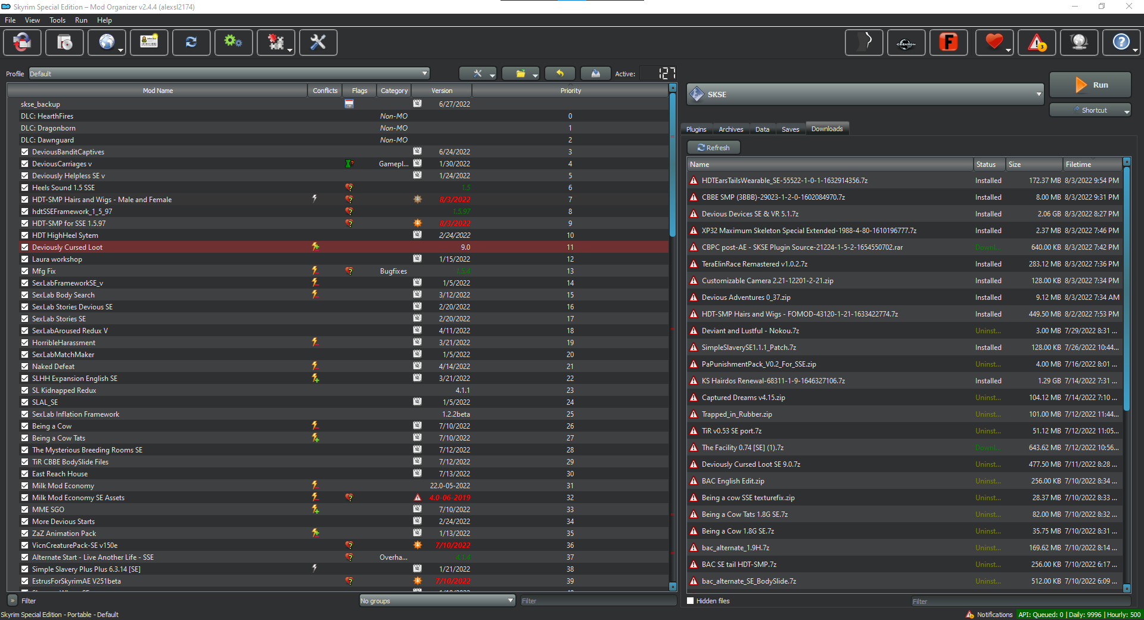Open the Tools menu
The image size is (1144, 620).
(57, 20)
